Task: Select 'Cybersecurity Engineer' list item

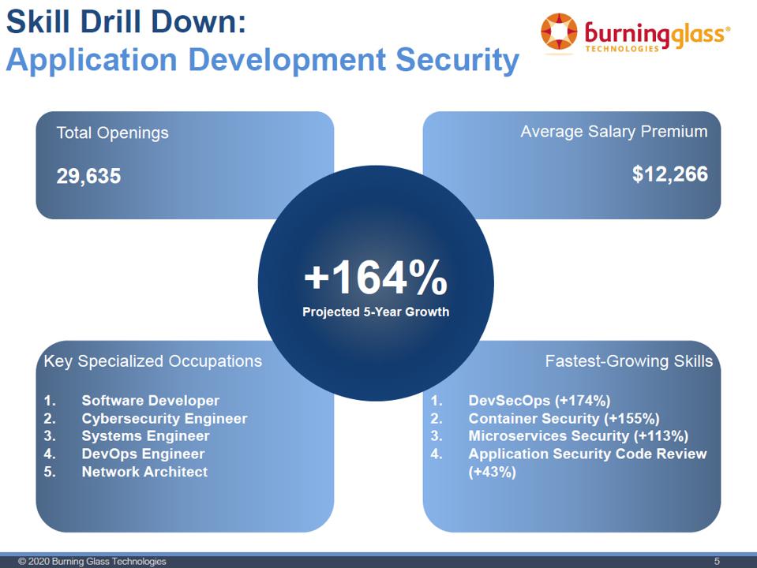Action: click(164, 418)
